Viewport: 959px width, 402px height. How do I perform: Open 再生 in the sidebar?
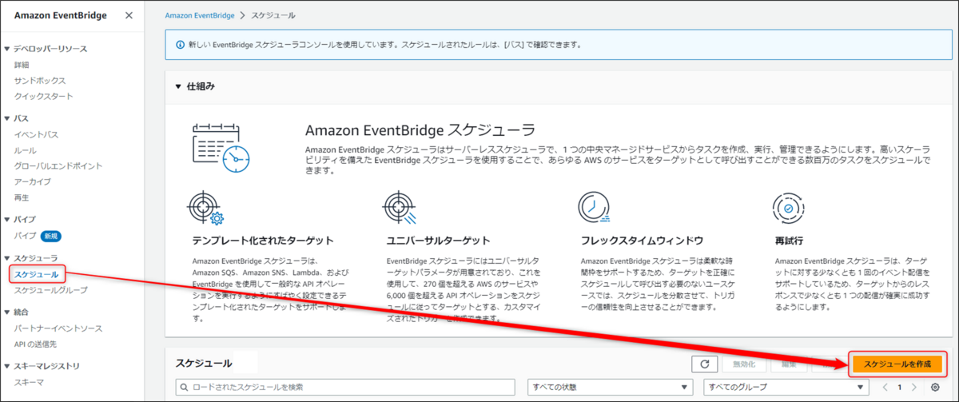click(22, 197)
